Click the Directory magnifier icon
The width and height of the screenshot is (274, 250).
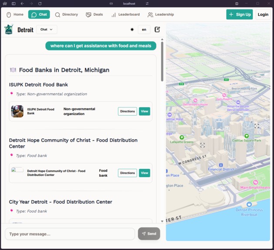point(58,15)
